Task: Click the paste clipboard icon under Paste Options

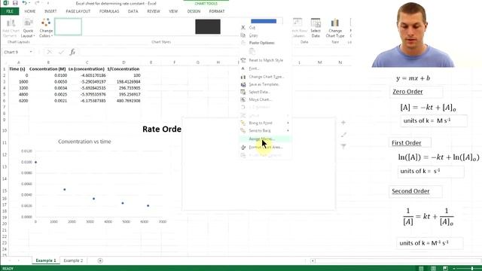Action: [252, 51]
